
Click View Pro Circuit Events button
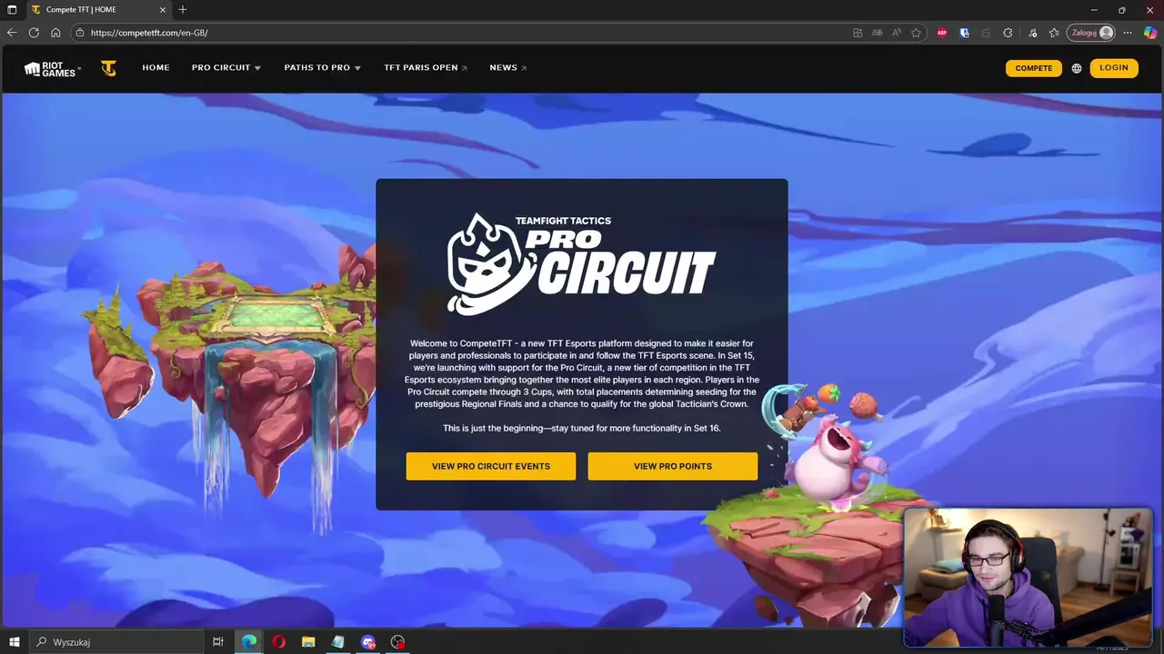(491, 466)
